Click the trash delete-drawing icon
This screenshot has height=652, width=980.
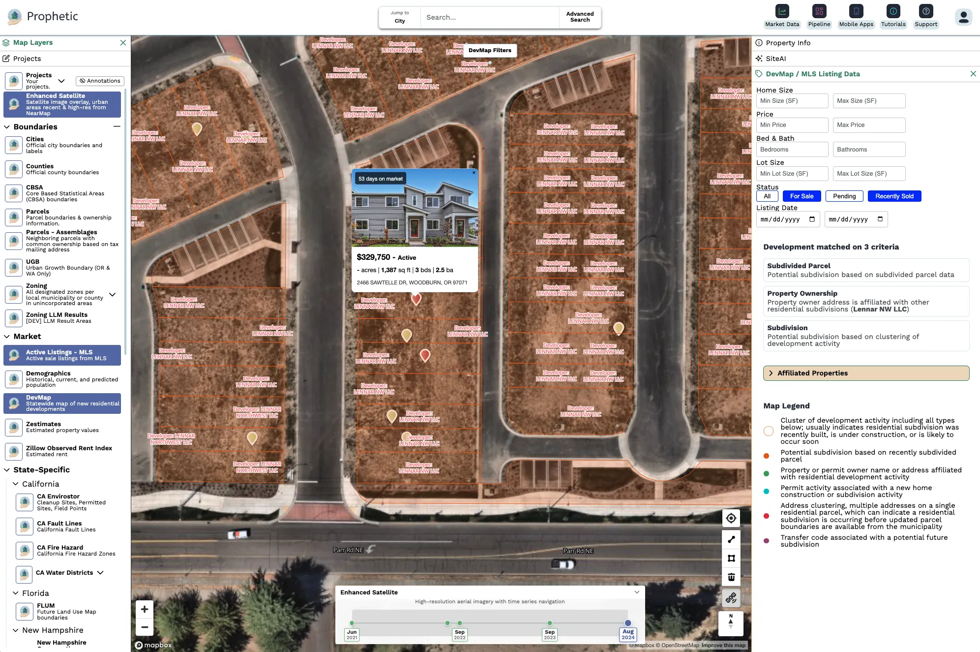[731, 577]
